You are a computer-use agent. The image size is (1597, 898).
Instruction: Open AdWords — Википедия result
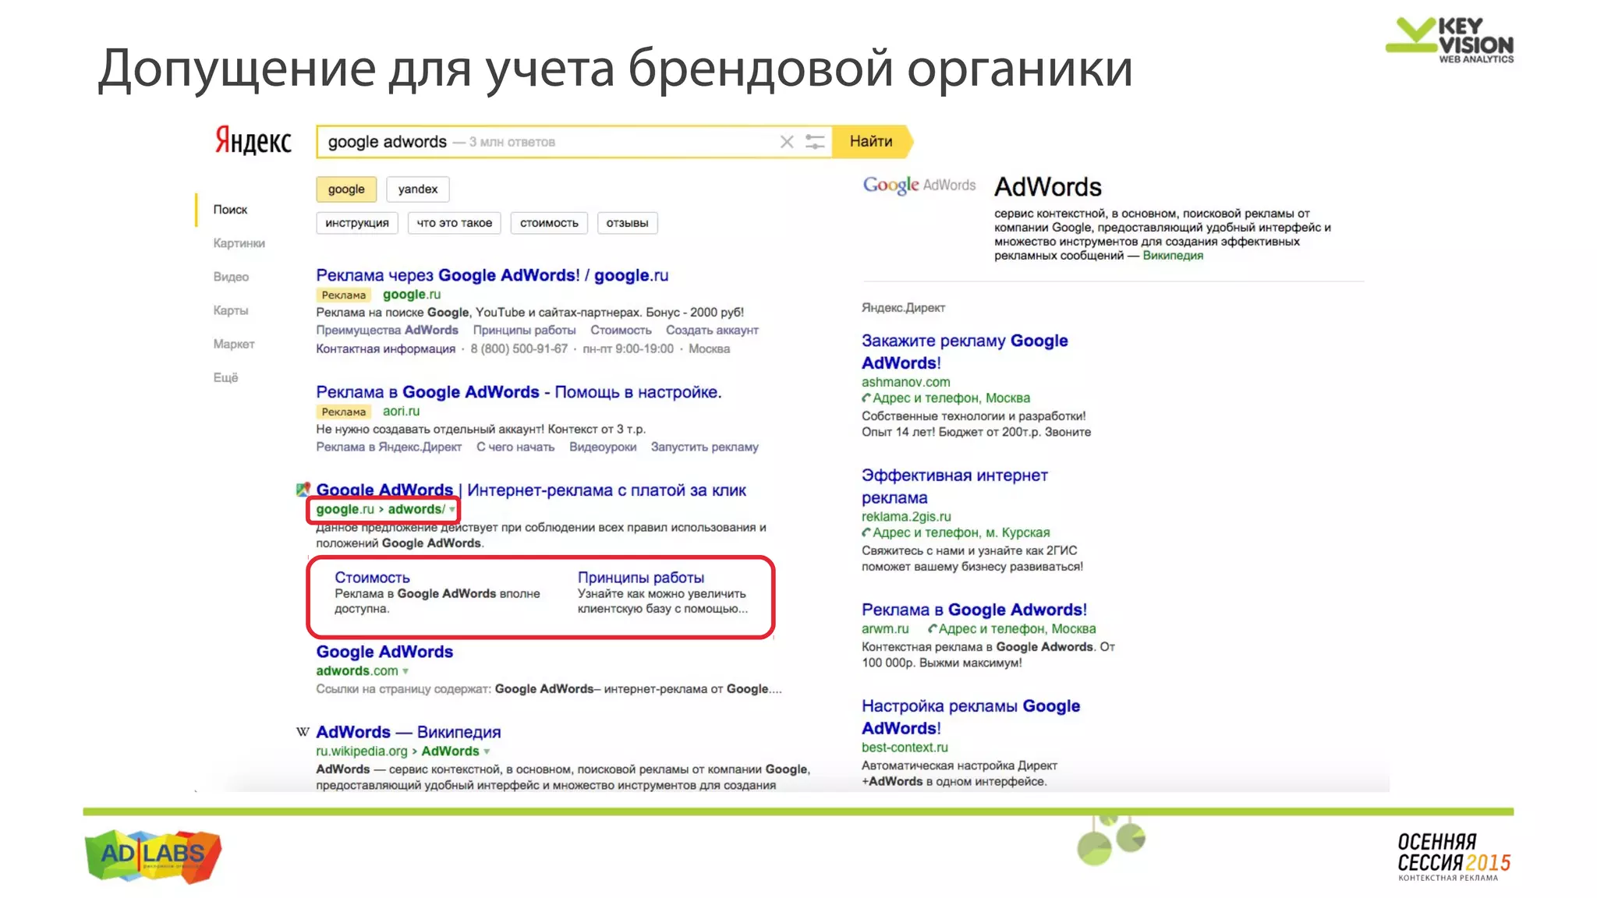pos(409,732)
